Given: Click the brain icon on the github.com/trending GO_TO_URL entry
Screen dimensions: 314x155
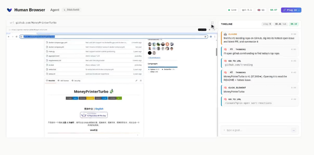Looking at the screenshot, I should tap(225, 61).
